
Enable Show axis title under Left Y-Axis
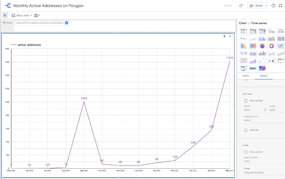(246, 101)
